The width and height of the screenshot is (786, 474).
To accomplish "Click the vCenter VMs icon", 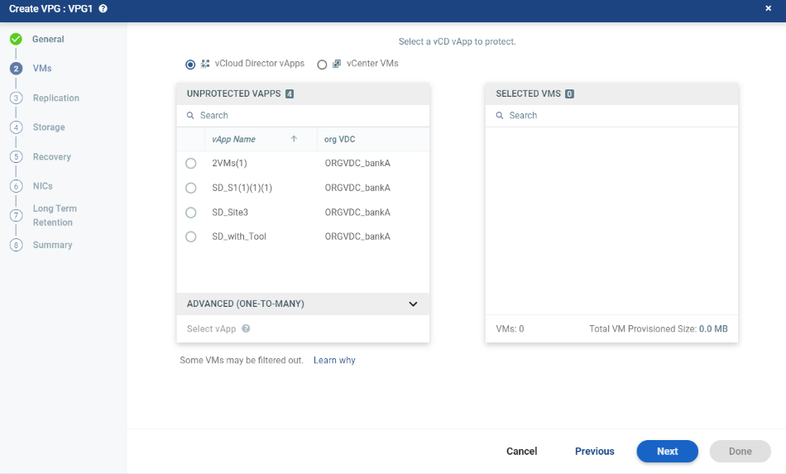I will (337, 64).
